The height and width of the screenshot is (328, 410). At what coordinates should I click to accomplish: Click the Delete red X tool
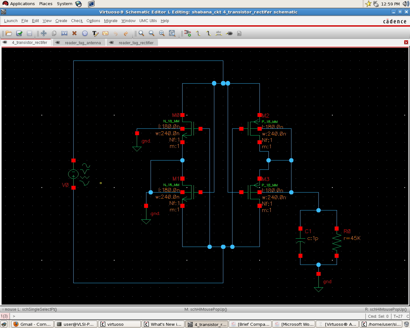[x=75, y=33]
